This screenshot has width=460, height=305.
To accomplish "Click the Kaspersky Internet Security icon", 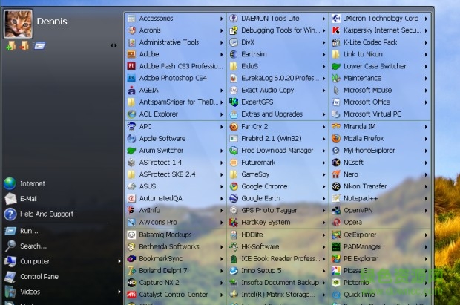I will 335,30.
